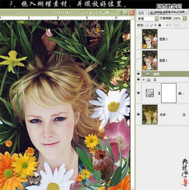
Task: Click the canvas vertical scrollbar
Action: click(133, 104)
